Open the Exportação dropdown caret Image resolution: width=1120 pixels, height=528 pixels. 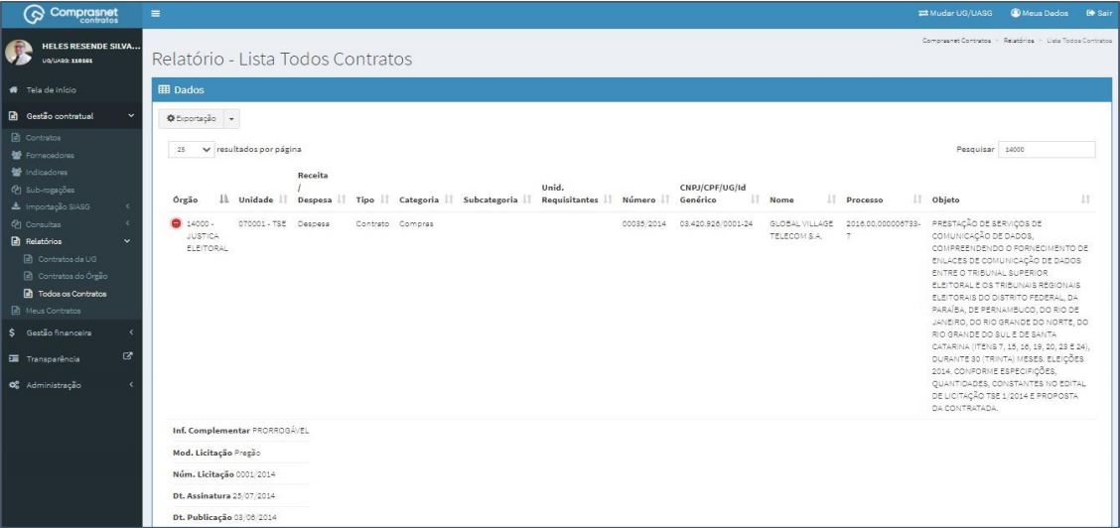[x=231, y=119]
